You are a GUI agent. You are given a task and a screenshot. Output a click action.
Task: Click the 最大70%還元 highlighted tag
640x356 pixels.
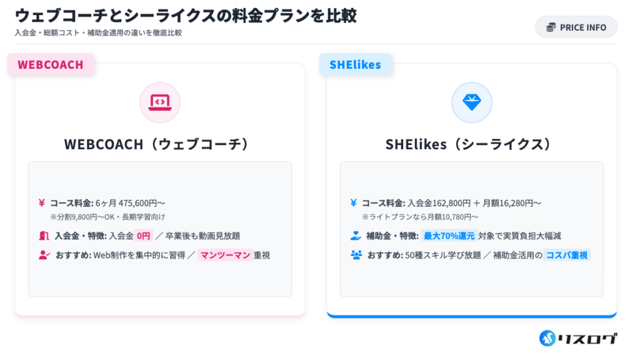[x=449, y=236]
